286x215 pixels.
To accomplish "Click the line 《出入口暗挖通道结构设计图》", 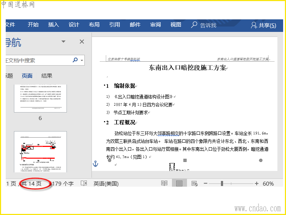I will (x=143, y=96).
